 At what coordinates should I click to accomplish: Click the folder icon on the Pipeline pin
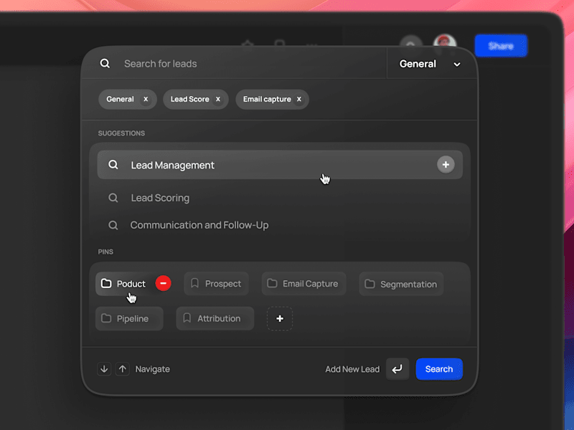(106, 318)
